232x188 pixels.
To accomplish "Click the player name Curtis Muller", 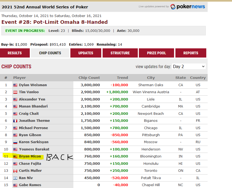I will 30,171.
